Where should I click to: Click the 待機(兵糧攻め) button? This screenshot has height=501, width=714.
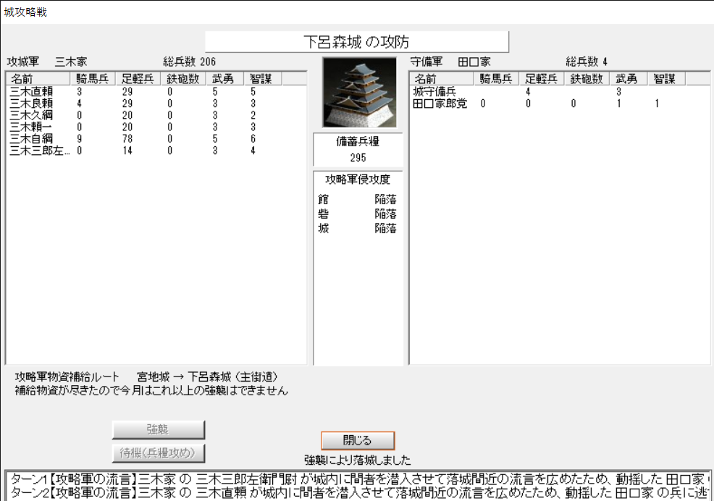(x=159, y=453)
